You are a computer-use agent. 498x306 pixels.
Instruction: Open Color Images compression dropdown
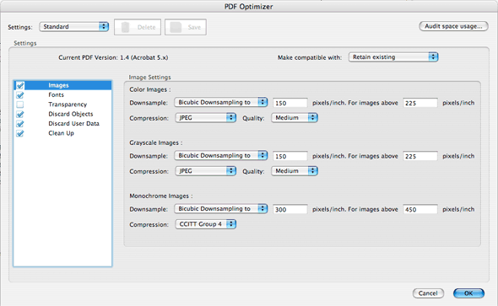[205, 118]
